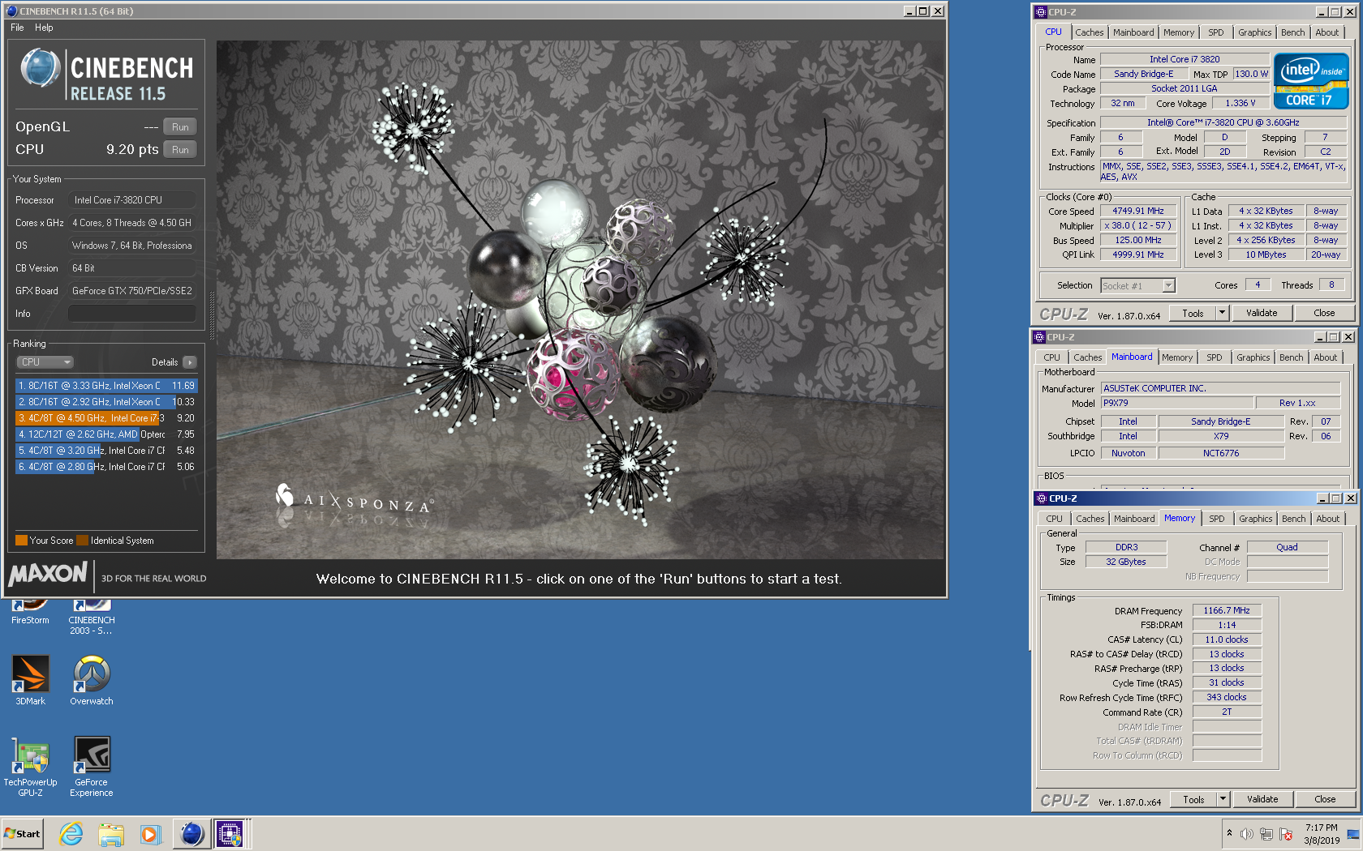The width and height of the screenshot is (1363, 851).
Task: Run the OpenGL benchmark in Cinebench
Action: (x=180, y=127)
